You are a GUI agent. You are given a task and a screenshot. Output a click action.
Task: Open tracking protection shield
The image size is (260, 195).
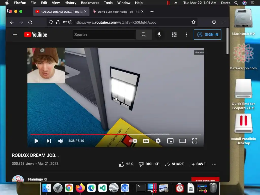click(51, 22)
